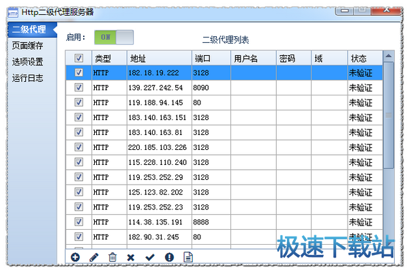Click the exclamation mark icon
This screenshot has width=409, height=272.
[x=169, y=258]
